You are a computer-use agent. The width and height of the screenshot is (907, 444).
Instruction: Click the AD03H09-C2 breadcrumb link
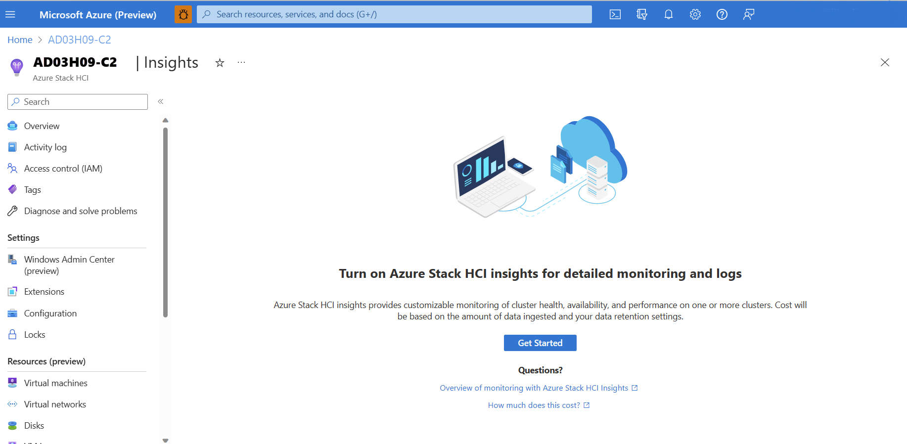[x=80, y=40]
